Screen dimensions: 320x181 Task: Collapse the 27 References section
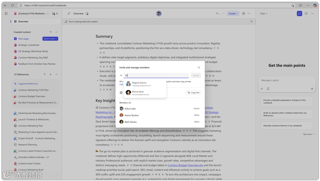[x=57, y=74]
